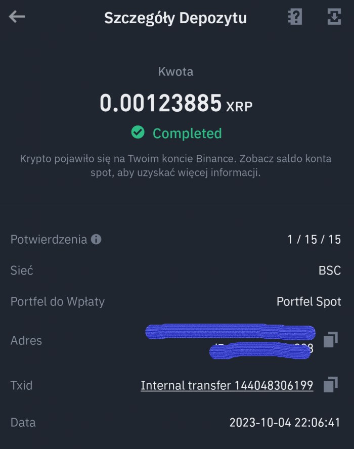Select the green Completed checkmark icon

[137, 133]
